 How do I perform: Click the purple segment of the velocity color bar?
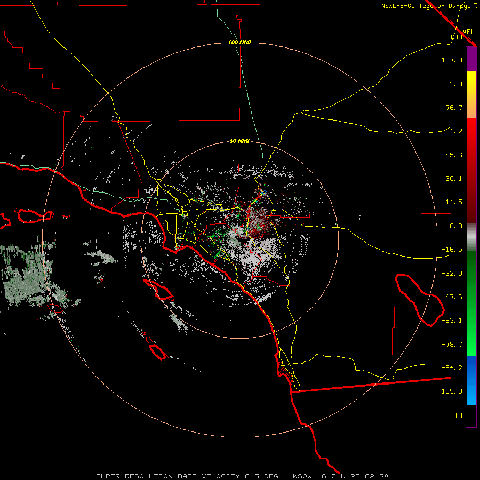[x=471, y=59]
